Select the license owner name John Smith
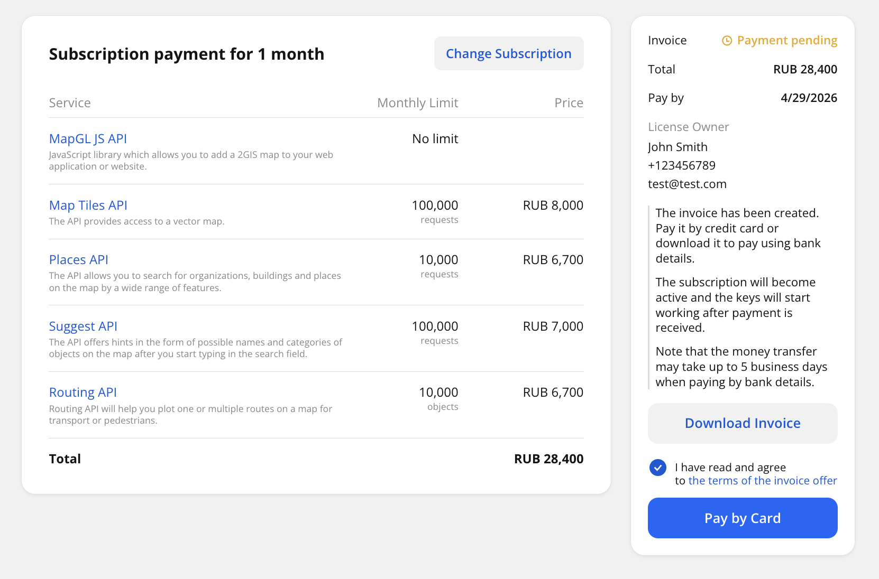This screenshot has height=579, width=879. point(677,147)
